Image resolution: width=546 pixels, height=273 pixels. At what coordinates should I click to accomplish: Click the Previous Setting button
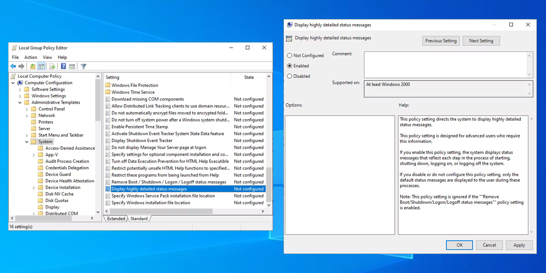pos(441,41)
